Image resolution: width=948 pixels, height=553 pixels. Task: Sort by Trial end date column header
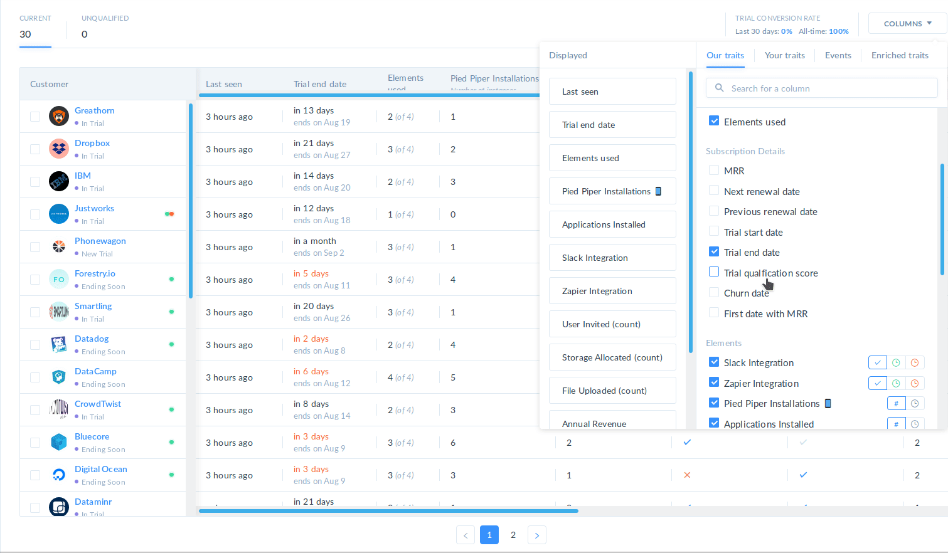pyautogui.click(x=320, y=84)
